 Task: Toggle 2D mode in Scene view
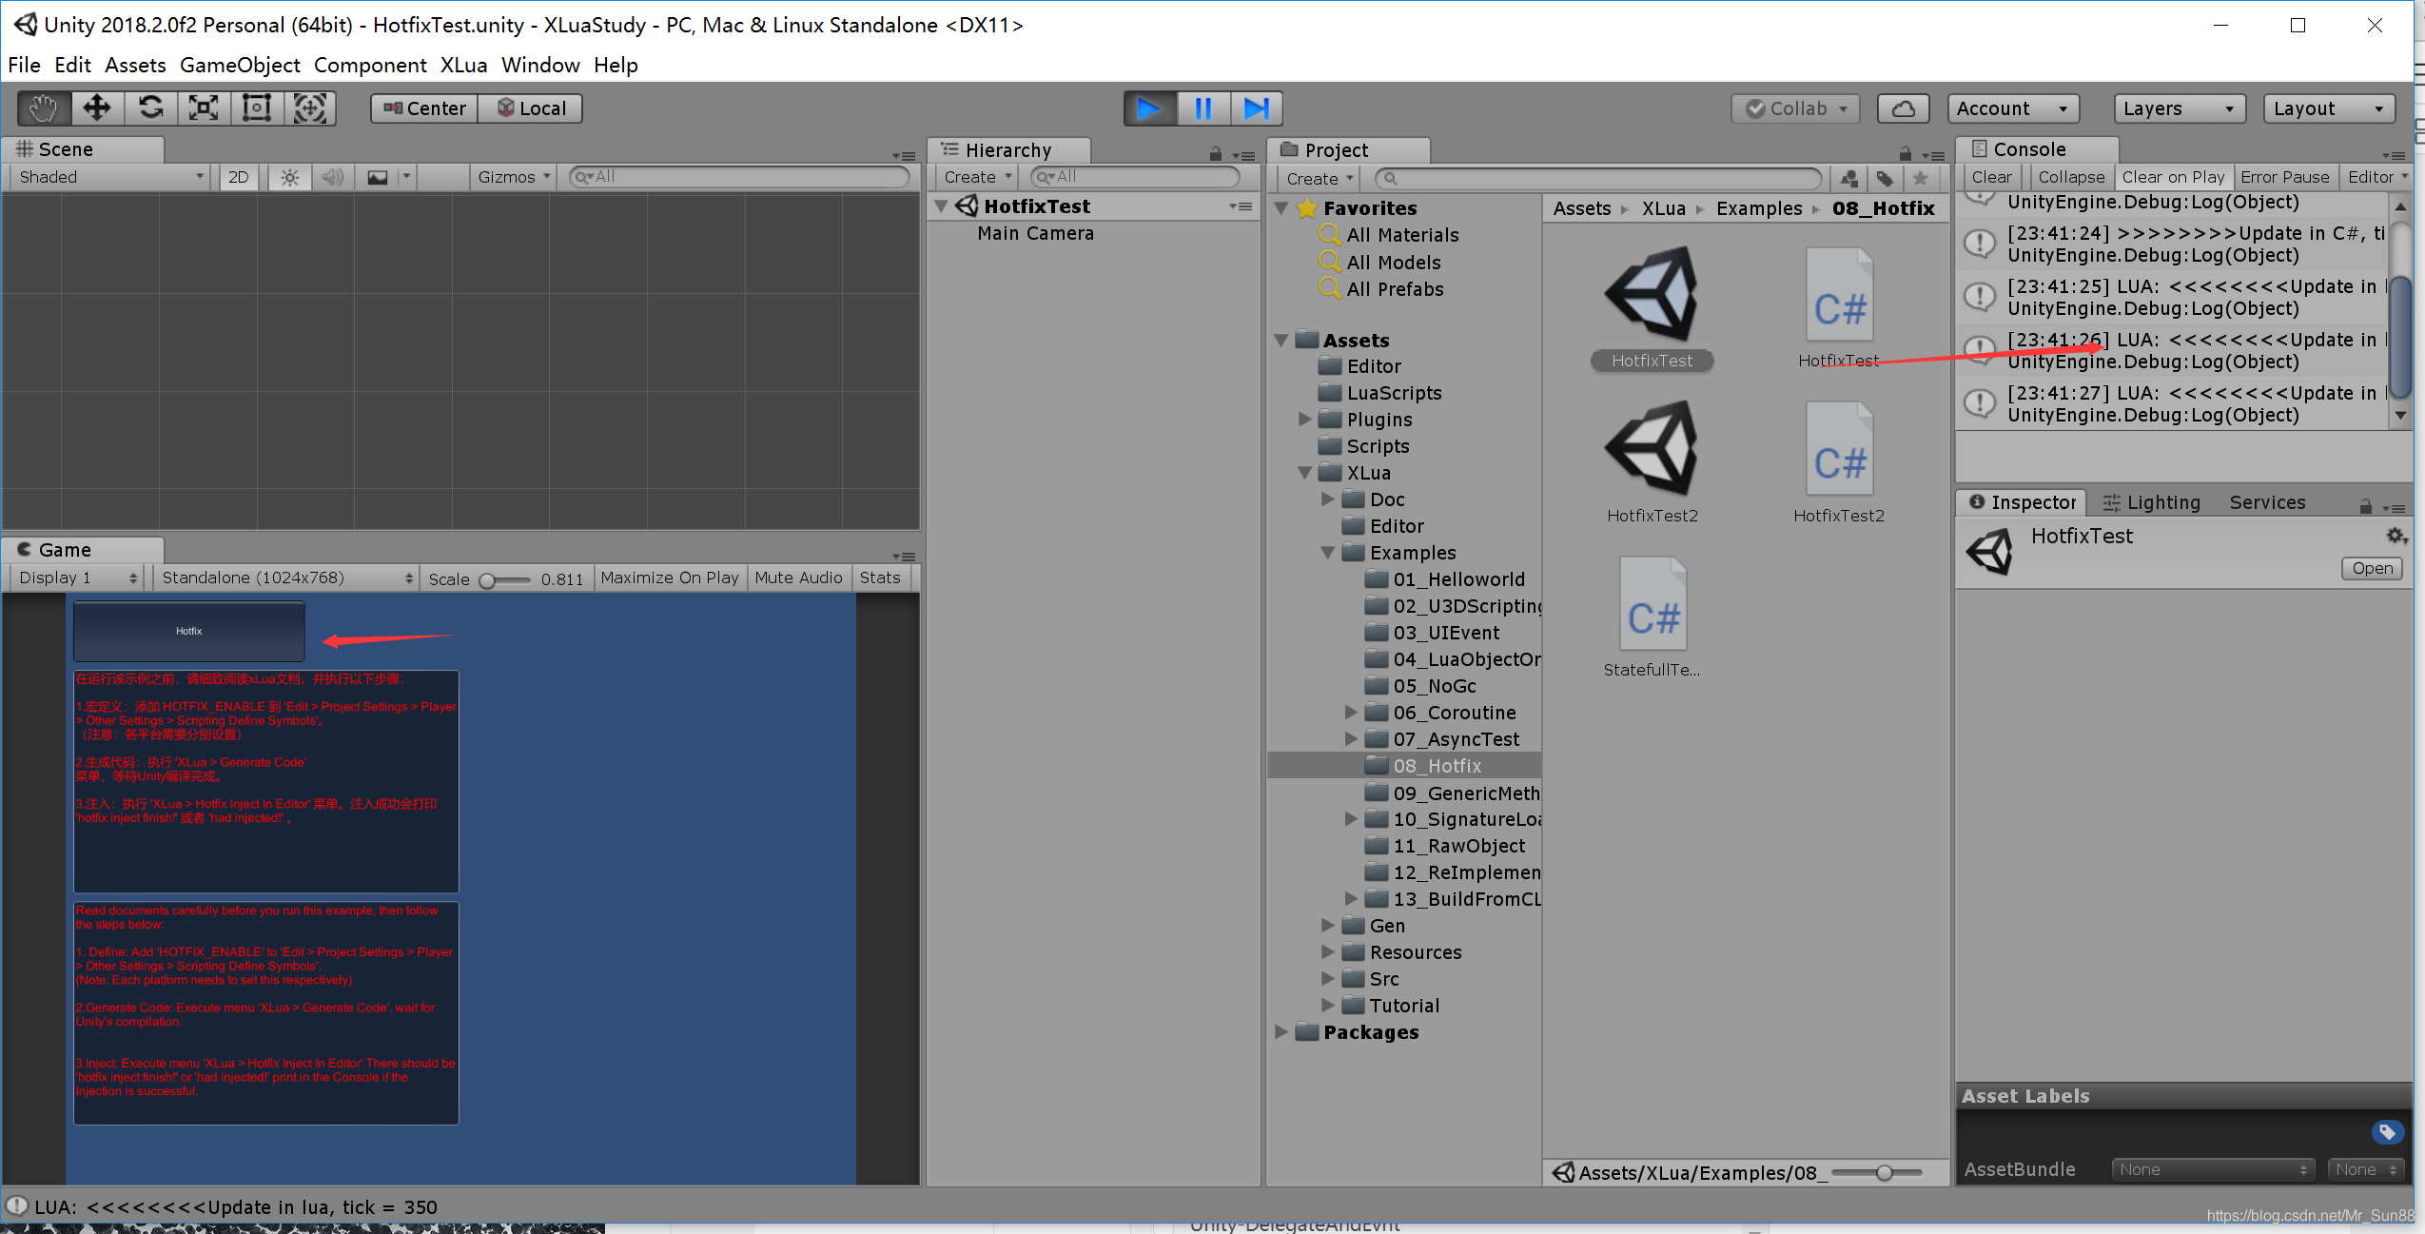point(238,177)
